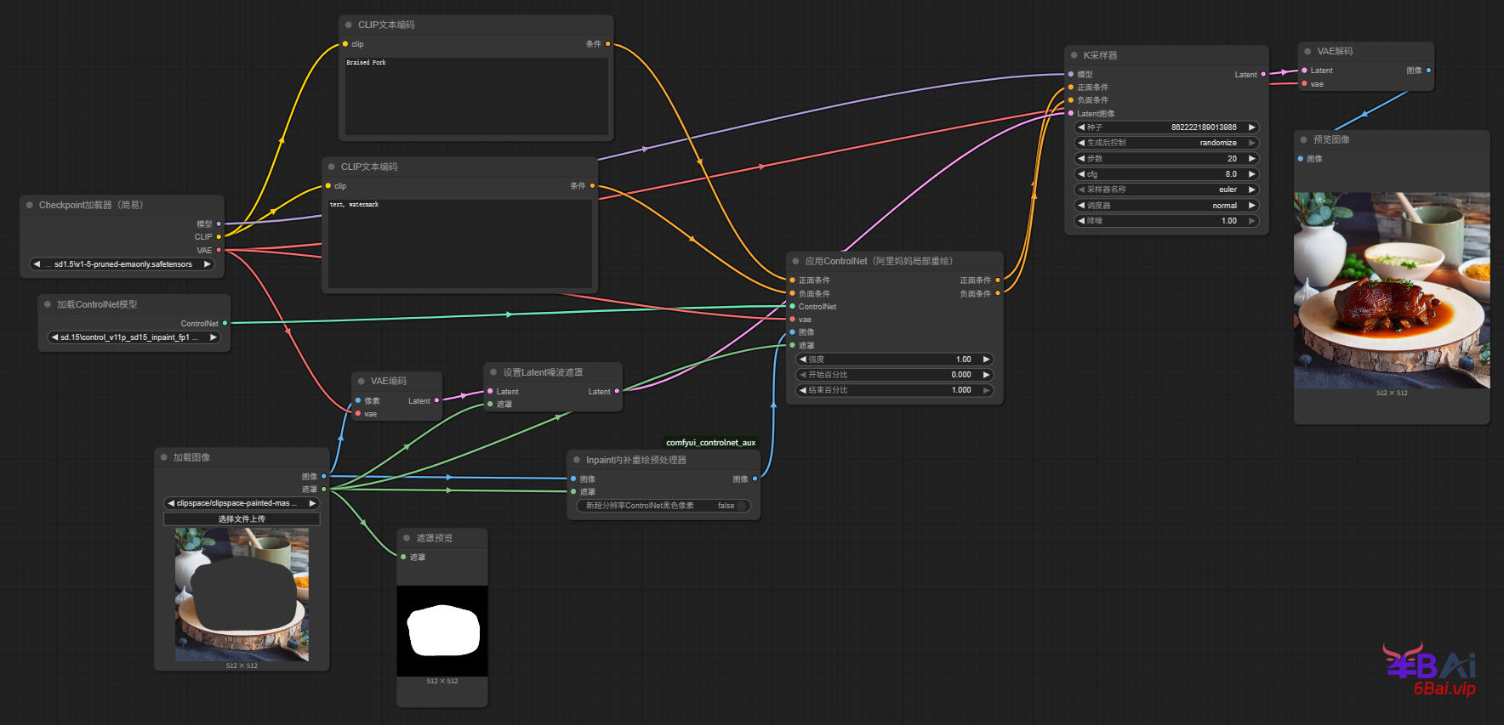Collapse the 加载图像 node using title dot

coord(164,457)
